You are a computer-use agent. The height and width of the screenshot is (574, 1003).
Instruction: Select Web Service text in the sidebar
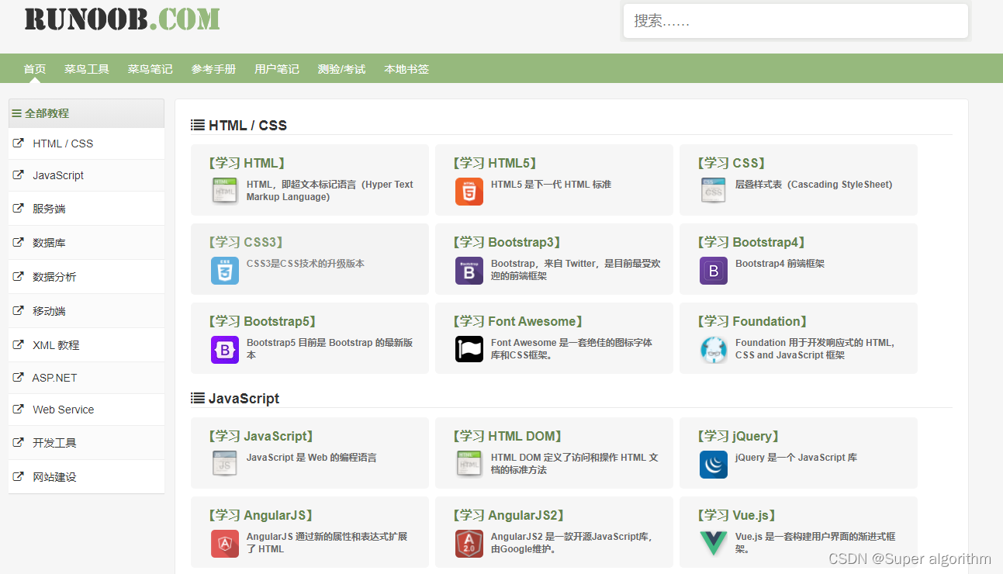64,410
